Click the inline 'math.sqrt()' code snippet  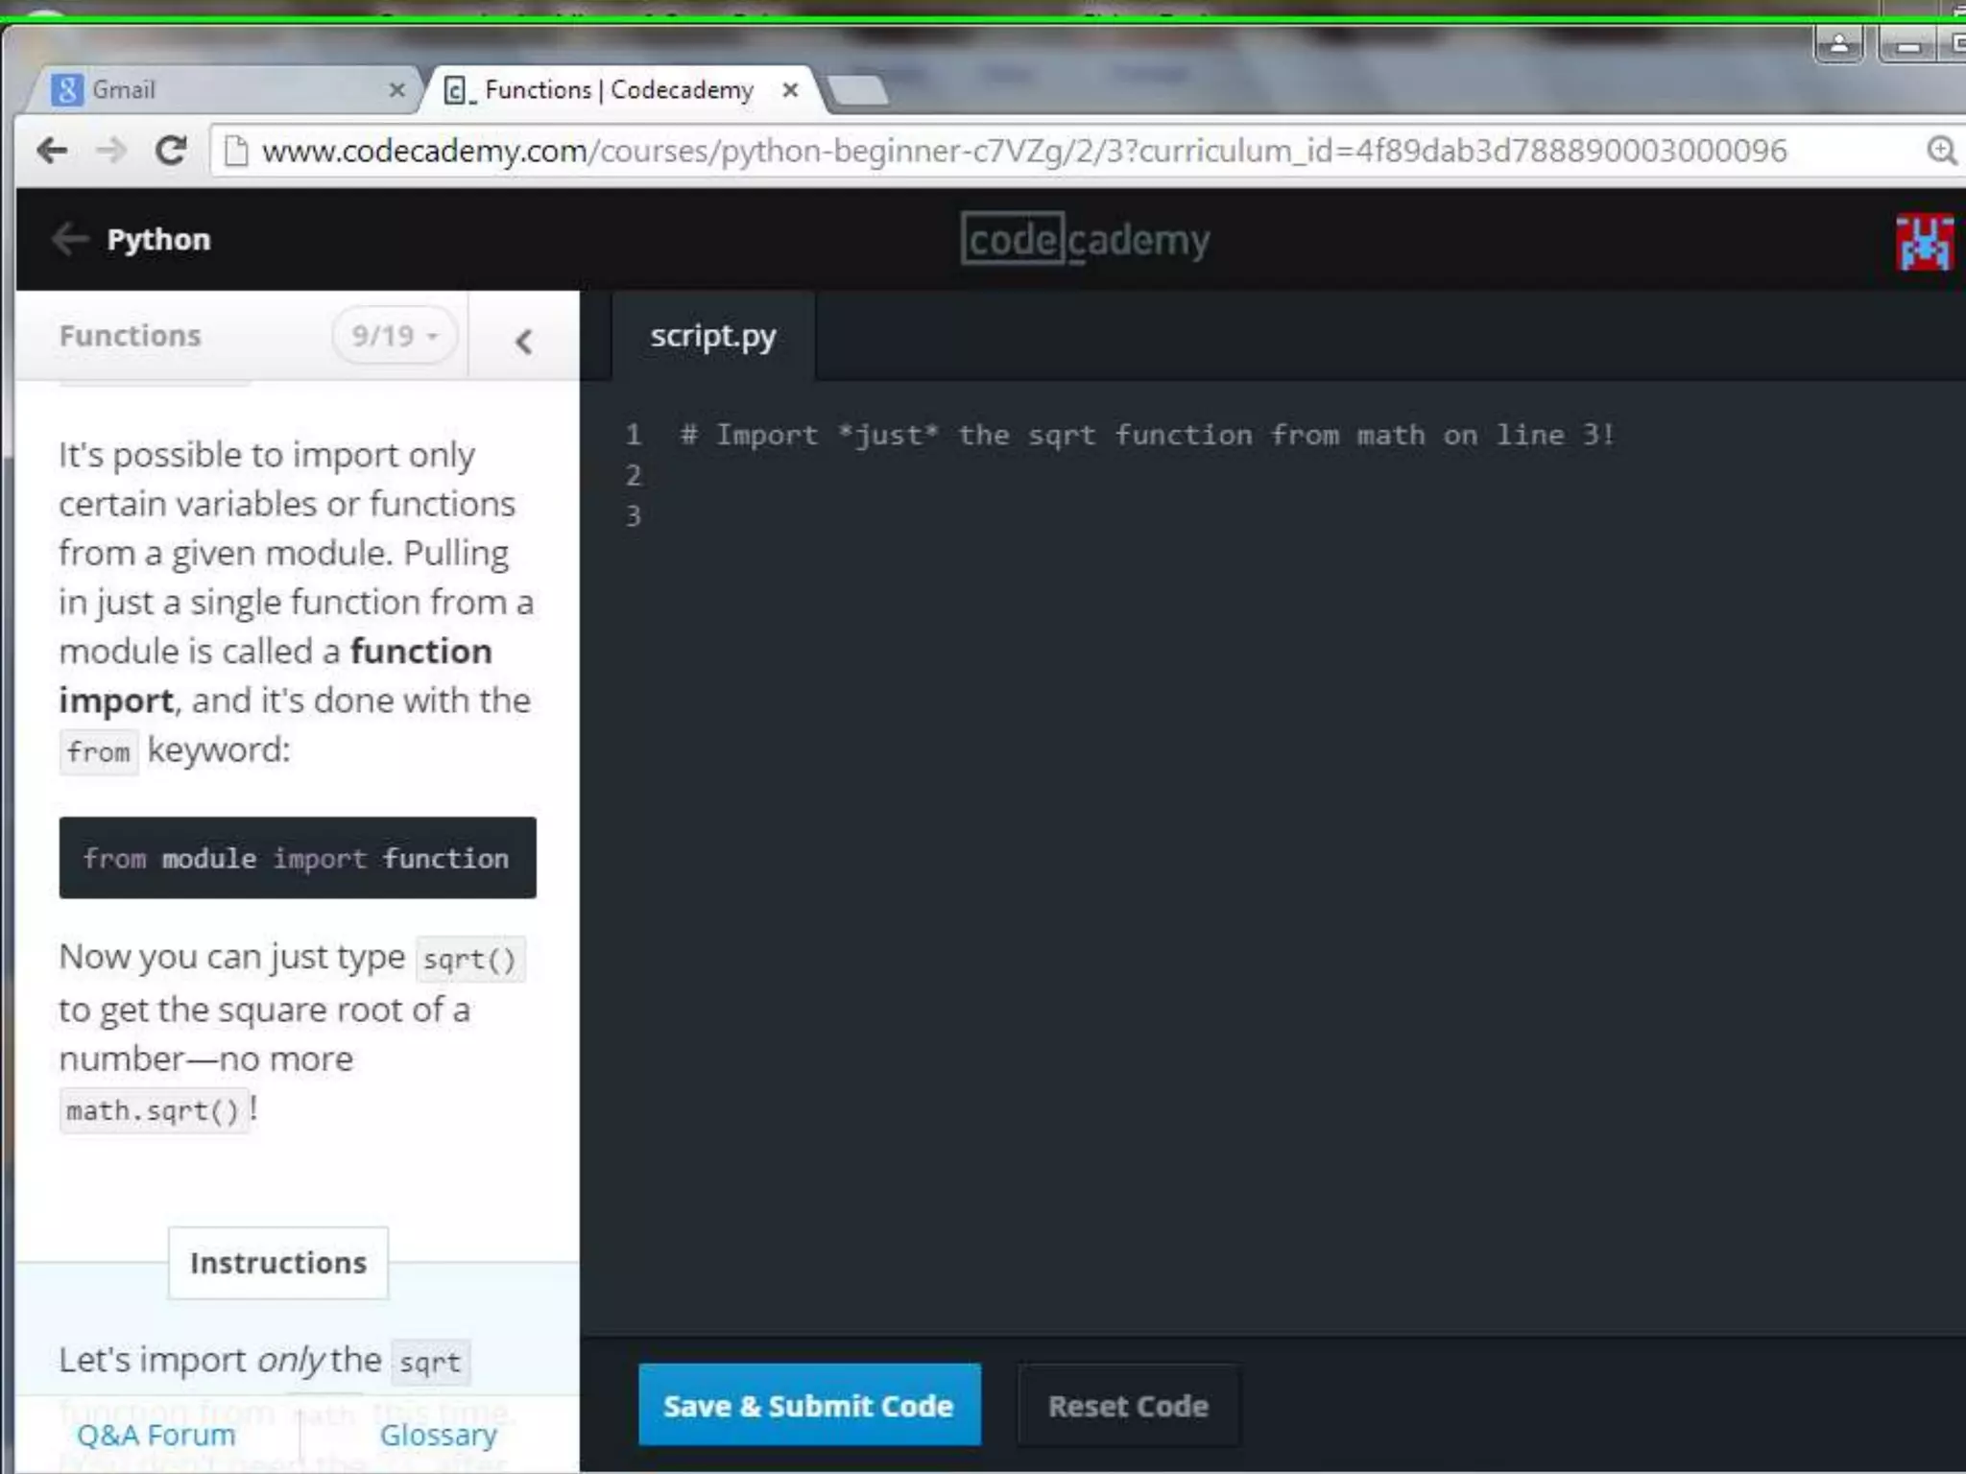[154, 1111]
